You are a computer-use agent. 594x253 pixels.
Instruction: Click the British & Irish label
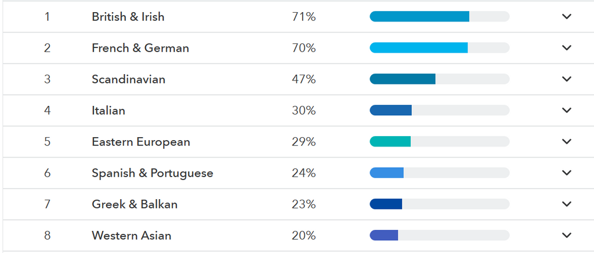point(128,17)
